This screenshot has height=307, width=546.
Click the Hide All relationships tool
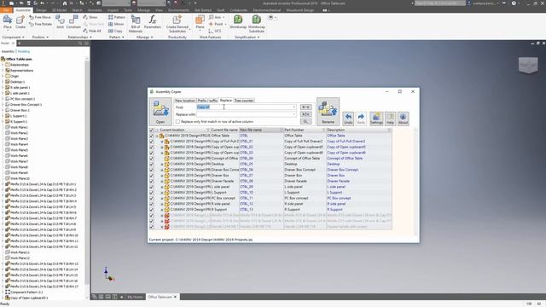click(92, 31)
